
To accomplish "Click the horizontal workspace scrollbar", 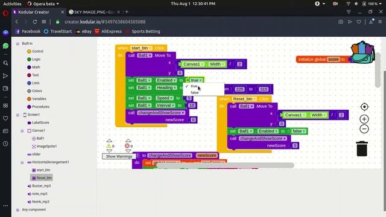I will tap(226, 165).
